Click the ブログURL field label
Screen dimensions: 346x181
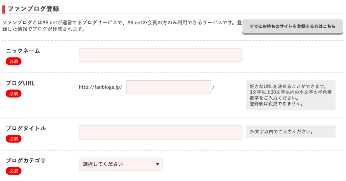pyautogui.click(x=21, y=83)
